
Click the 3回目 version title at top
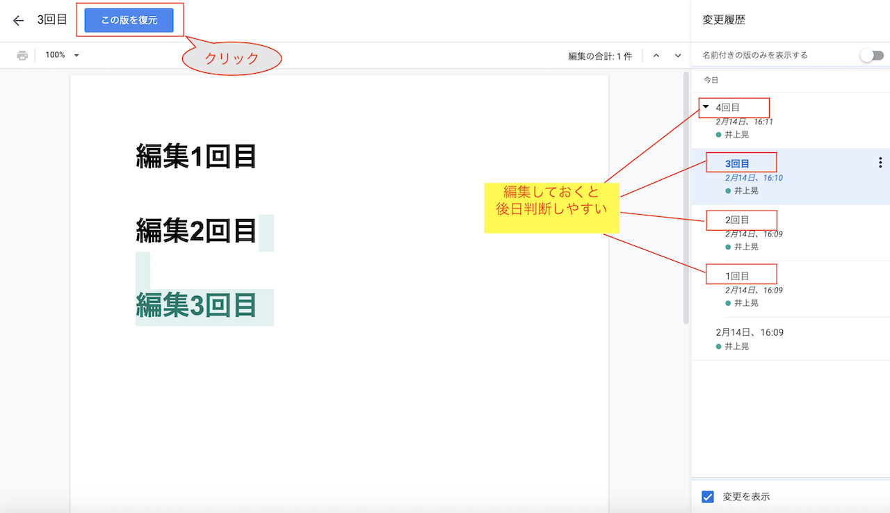[52, 19]
